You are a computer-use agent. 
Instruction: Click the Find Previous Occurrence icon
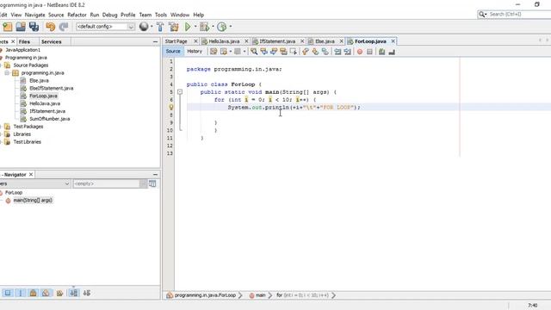coord(263,52)
